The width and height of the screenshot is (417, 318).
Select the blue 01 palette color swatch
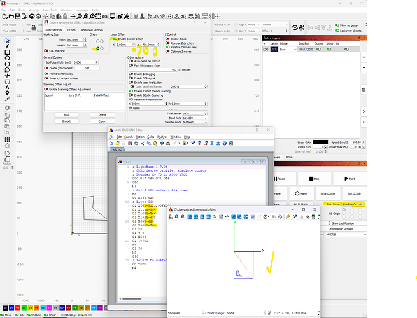pos(11,308)
